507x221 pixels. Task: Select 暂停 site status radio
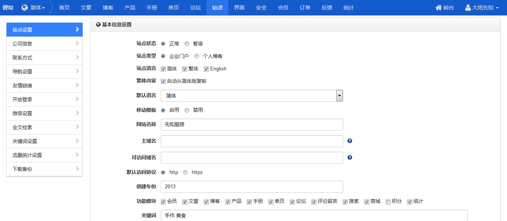187,44
